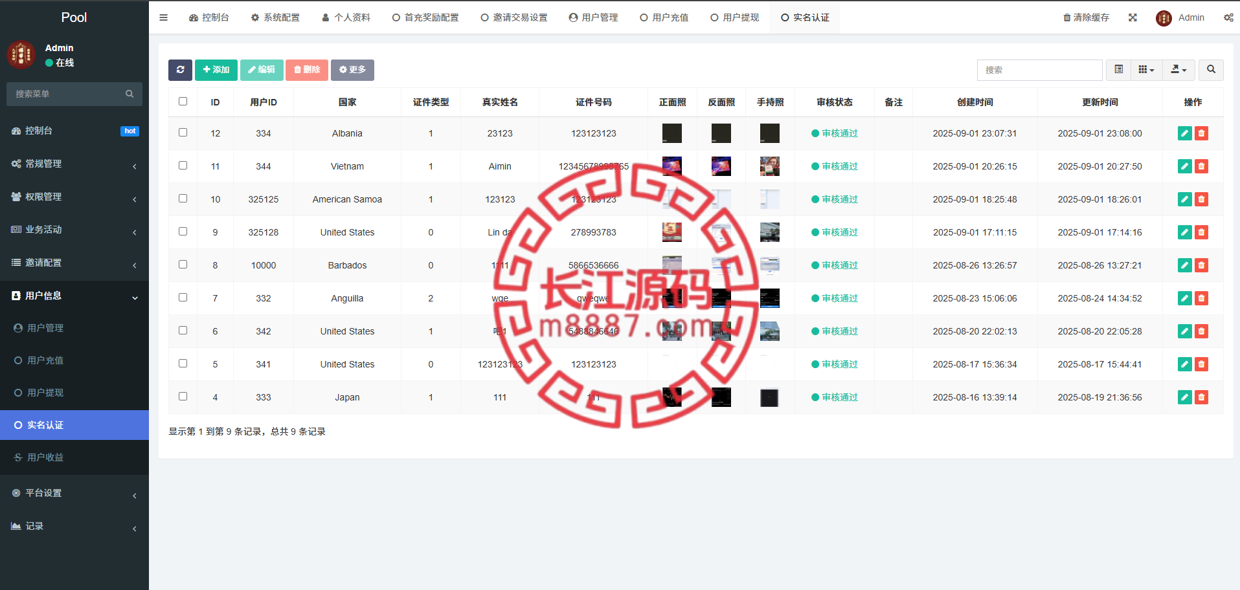Check the row for ID 12 Albania

coord(183,133)
